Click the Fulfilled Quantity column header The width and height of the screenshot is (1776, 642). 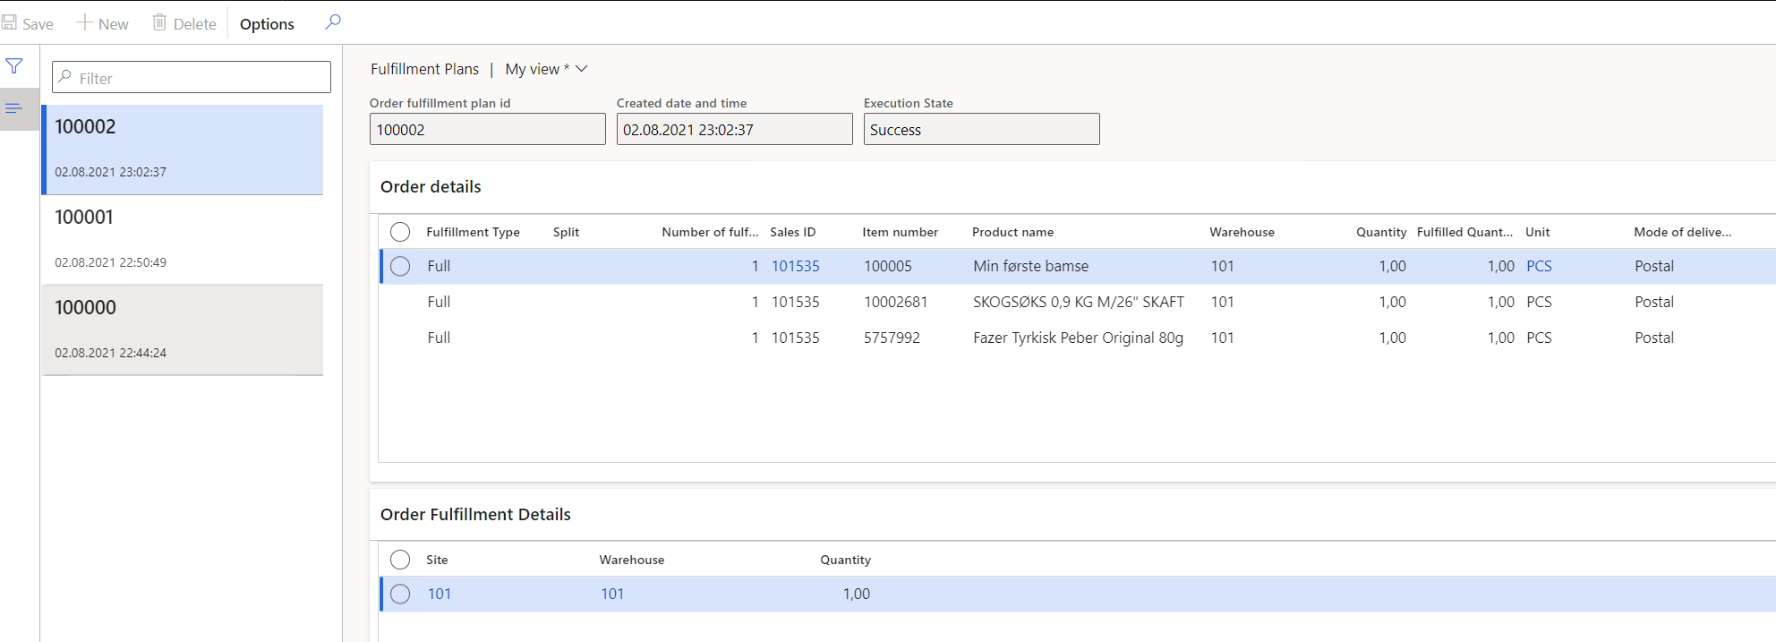1464,232
